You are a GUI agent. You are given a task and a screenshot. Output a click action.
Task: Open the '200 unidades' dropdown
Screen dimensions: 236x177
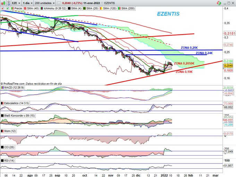coord(45,3)
